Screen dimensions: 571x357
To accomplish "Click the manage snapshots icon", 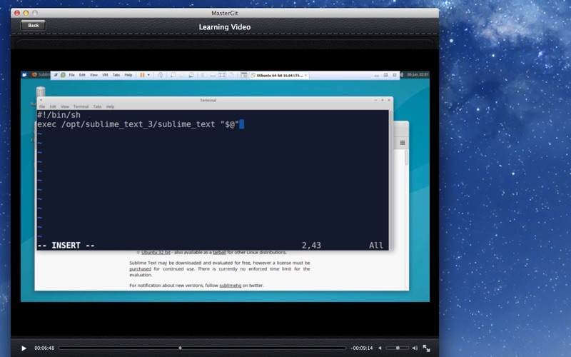I will 191,75.
